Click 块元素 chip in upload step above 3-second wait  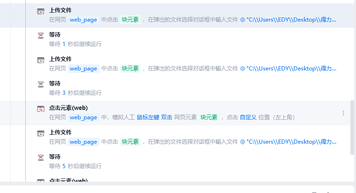tap(130, 69)
